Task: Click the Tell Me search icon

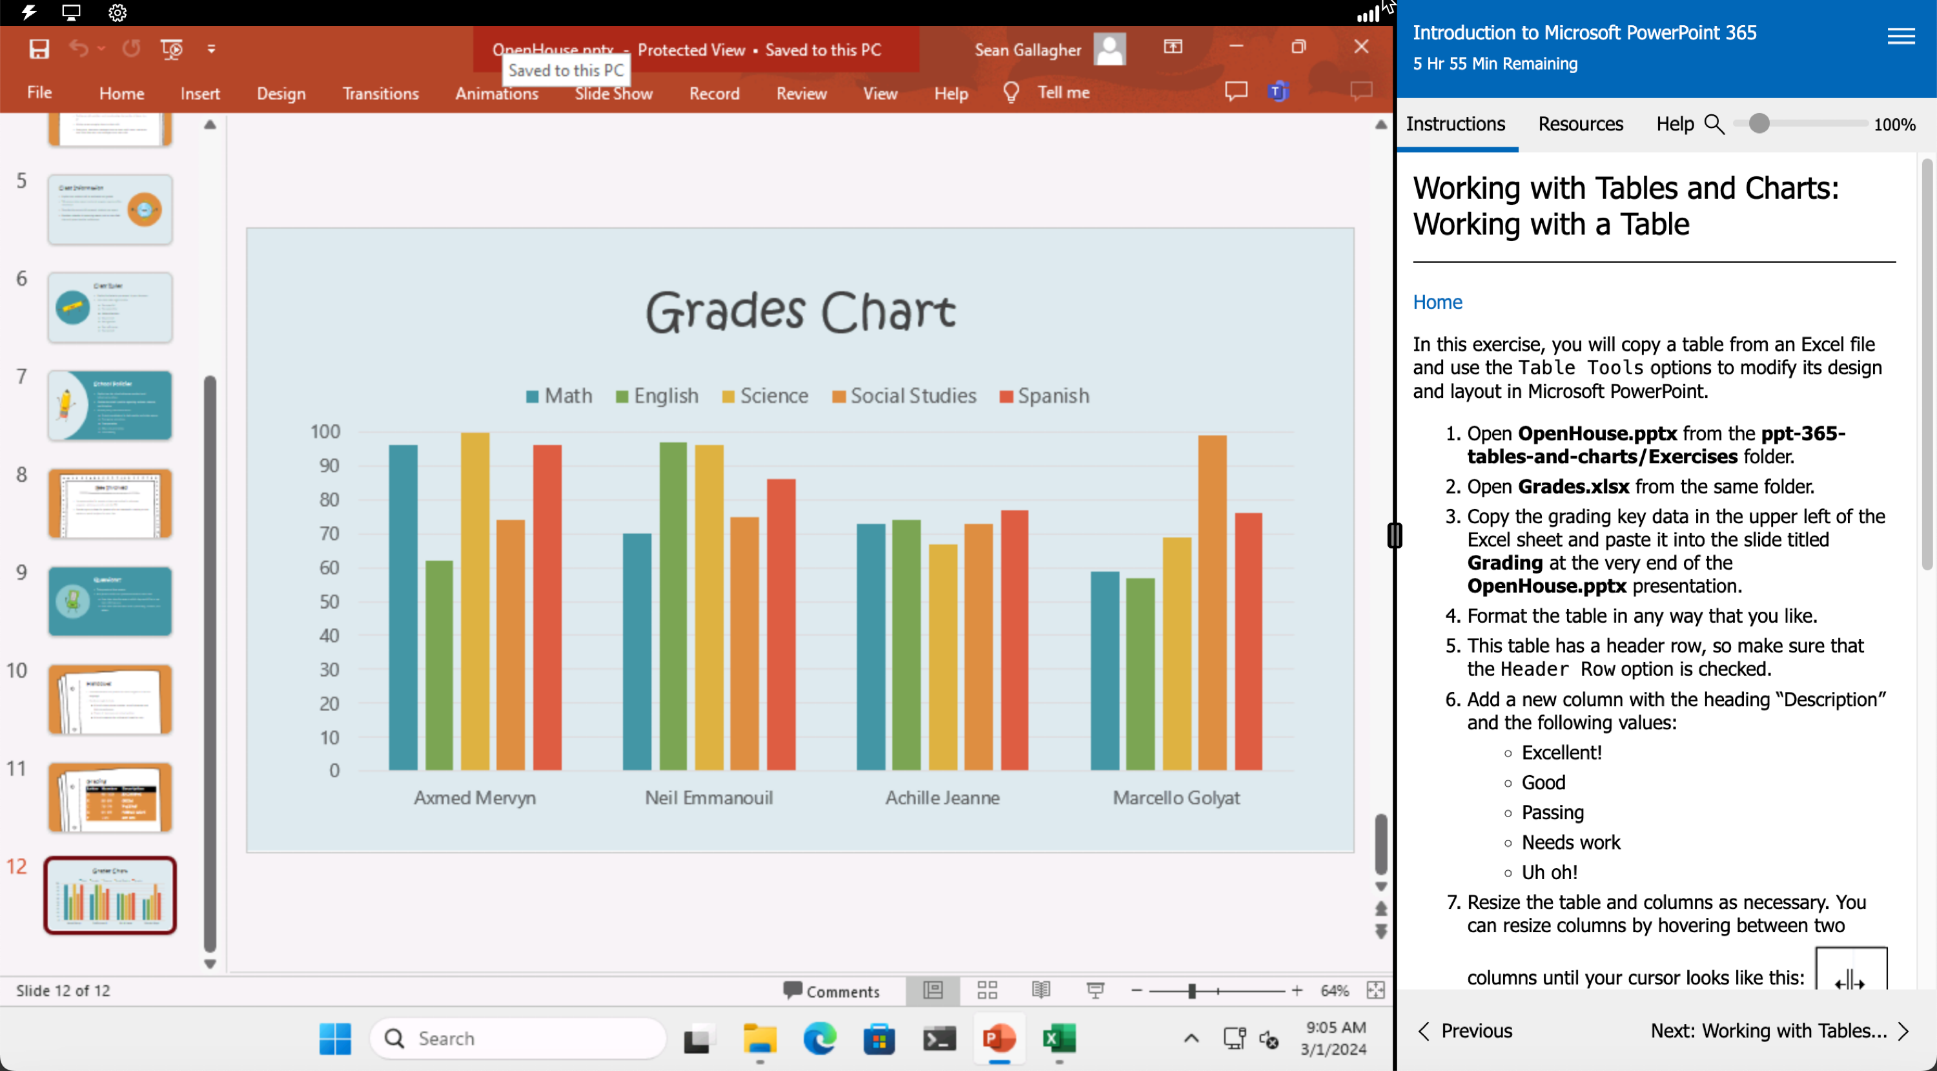Action: point(1010,91)
